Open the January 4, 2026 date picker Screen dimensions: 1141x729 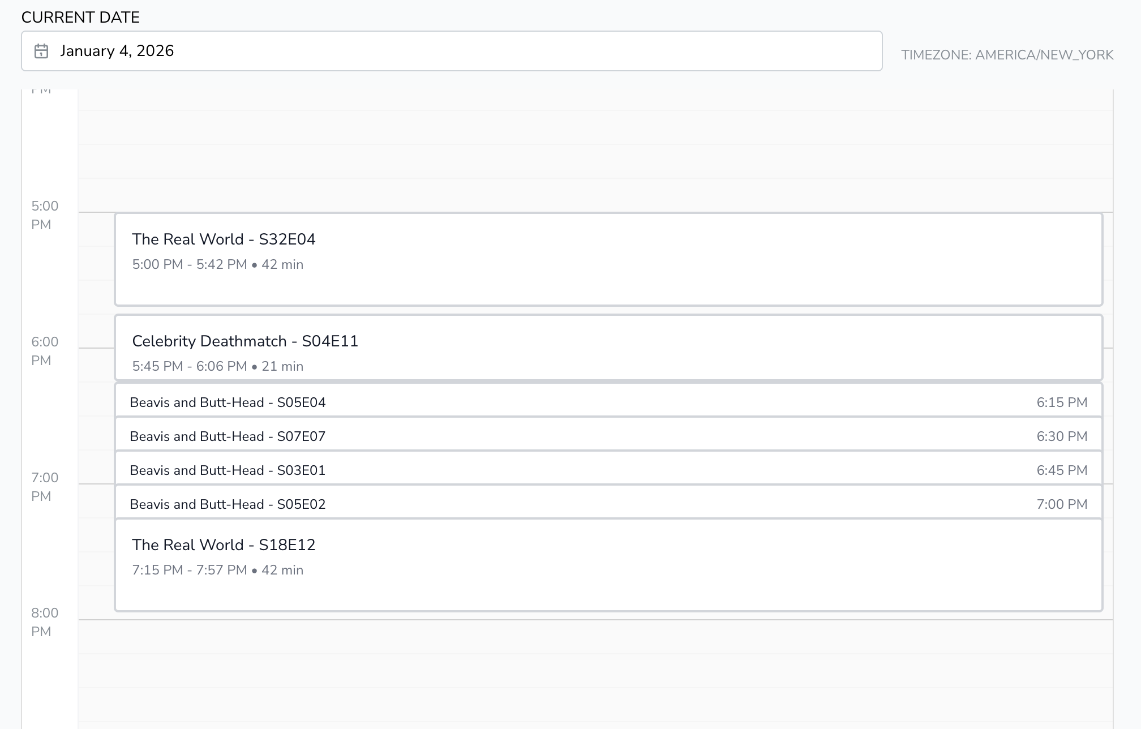[x=451, y=51]
